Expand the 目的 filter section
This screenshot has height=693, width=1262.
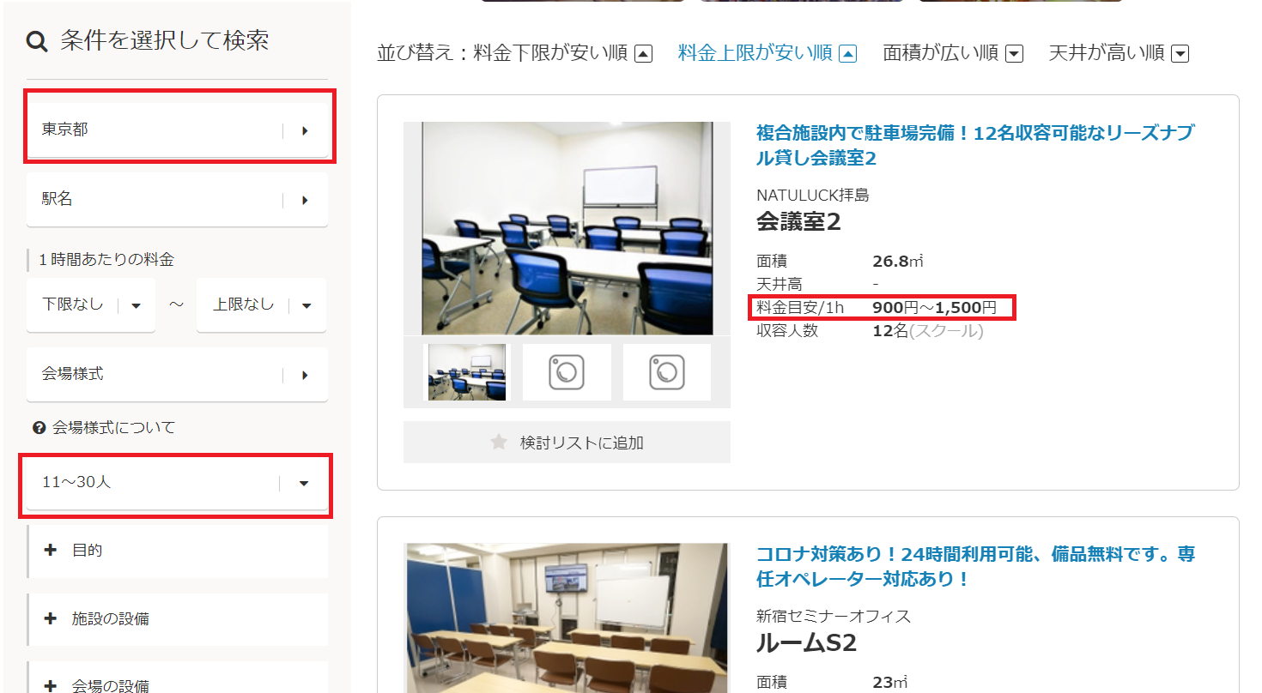pos(178,551)
